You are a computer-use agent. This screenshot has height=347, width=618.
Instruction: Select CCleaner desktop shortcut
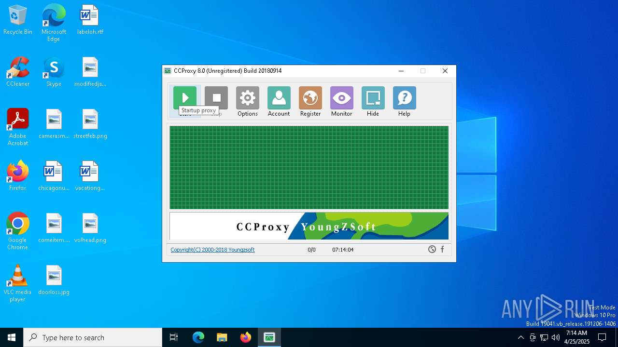pos(18,72)
